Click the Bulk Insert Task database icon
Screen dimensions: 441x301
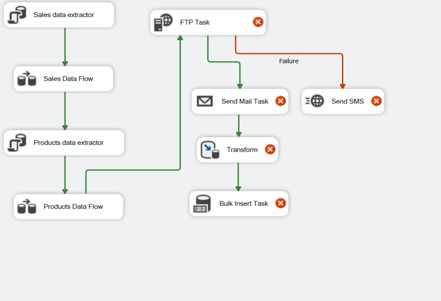click(202, 204)
